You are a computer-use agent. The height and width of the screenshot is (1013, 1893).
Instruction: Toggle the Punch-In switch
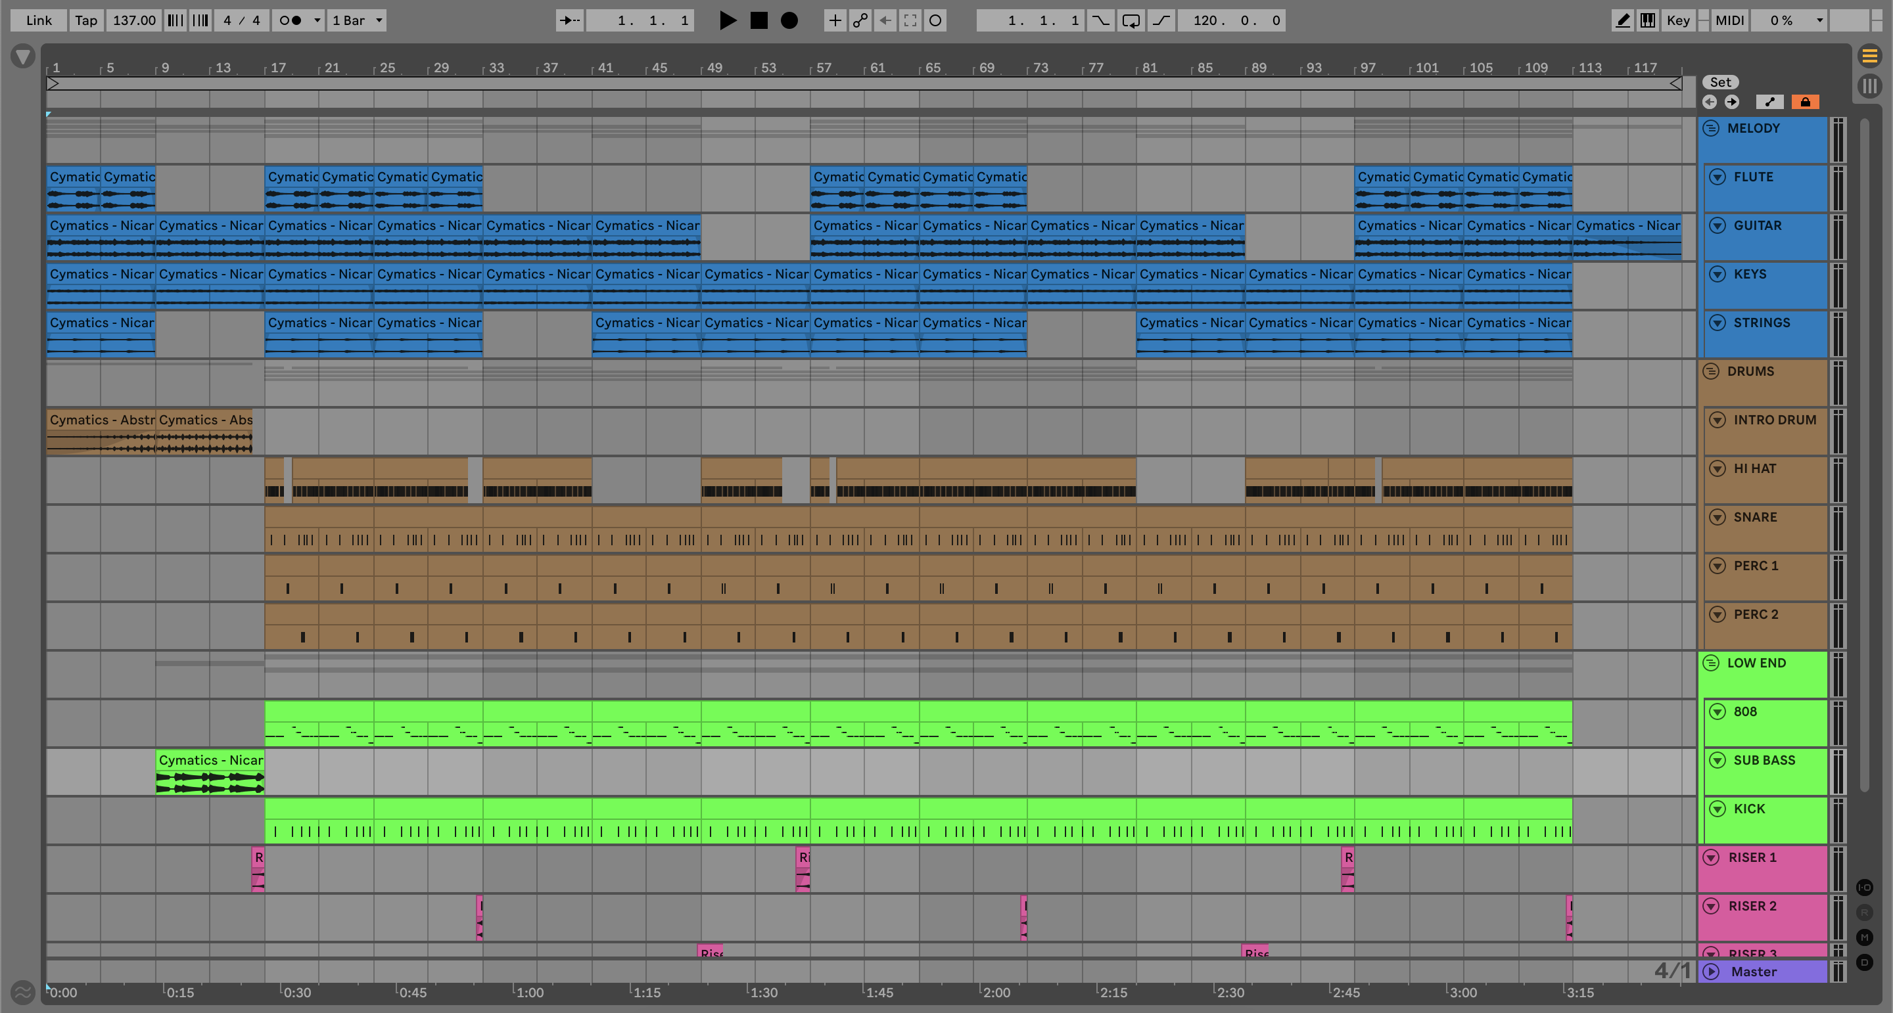point(1100,20)
